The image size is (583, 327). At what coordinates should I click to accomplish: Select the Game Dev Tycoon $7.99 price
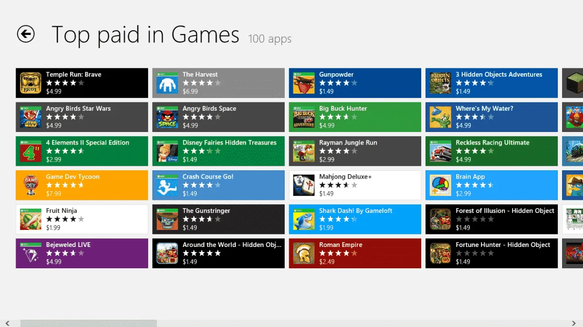click(53, 193)
